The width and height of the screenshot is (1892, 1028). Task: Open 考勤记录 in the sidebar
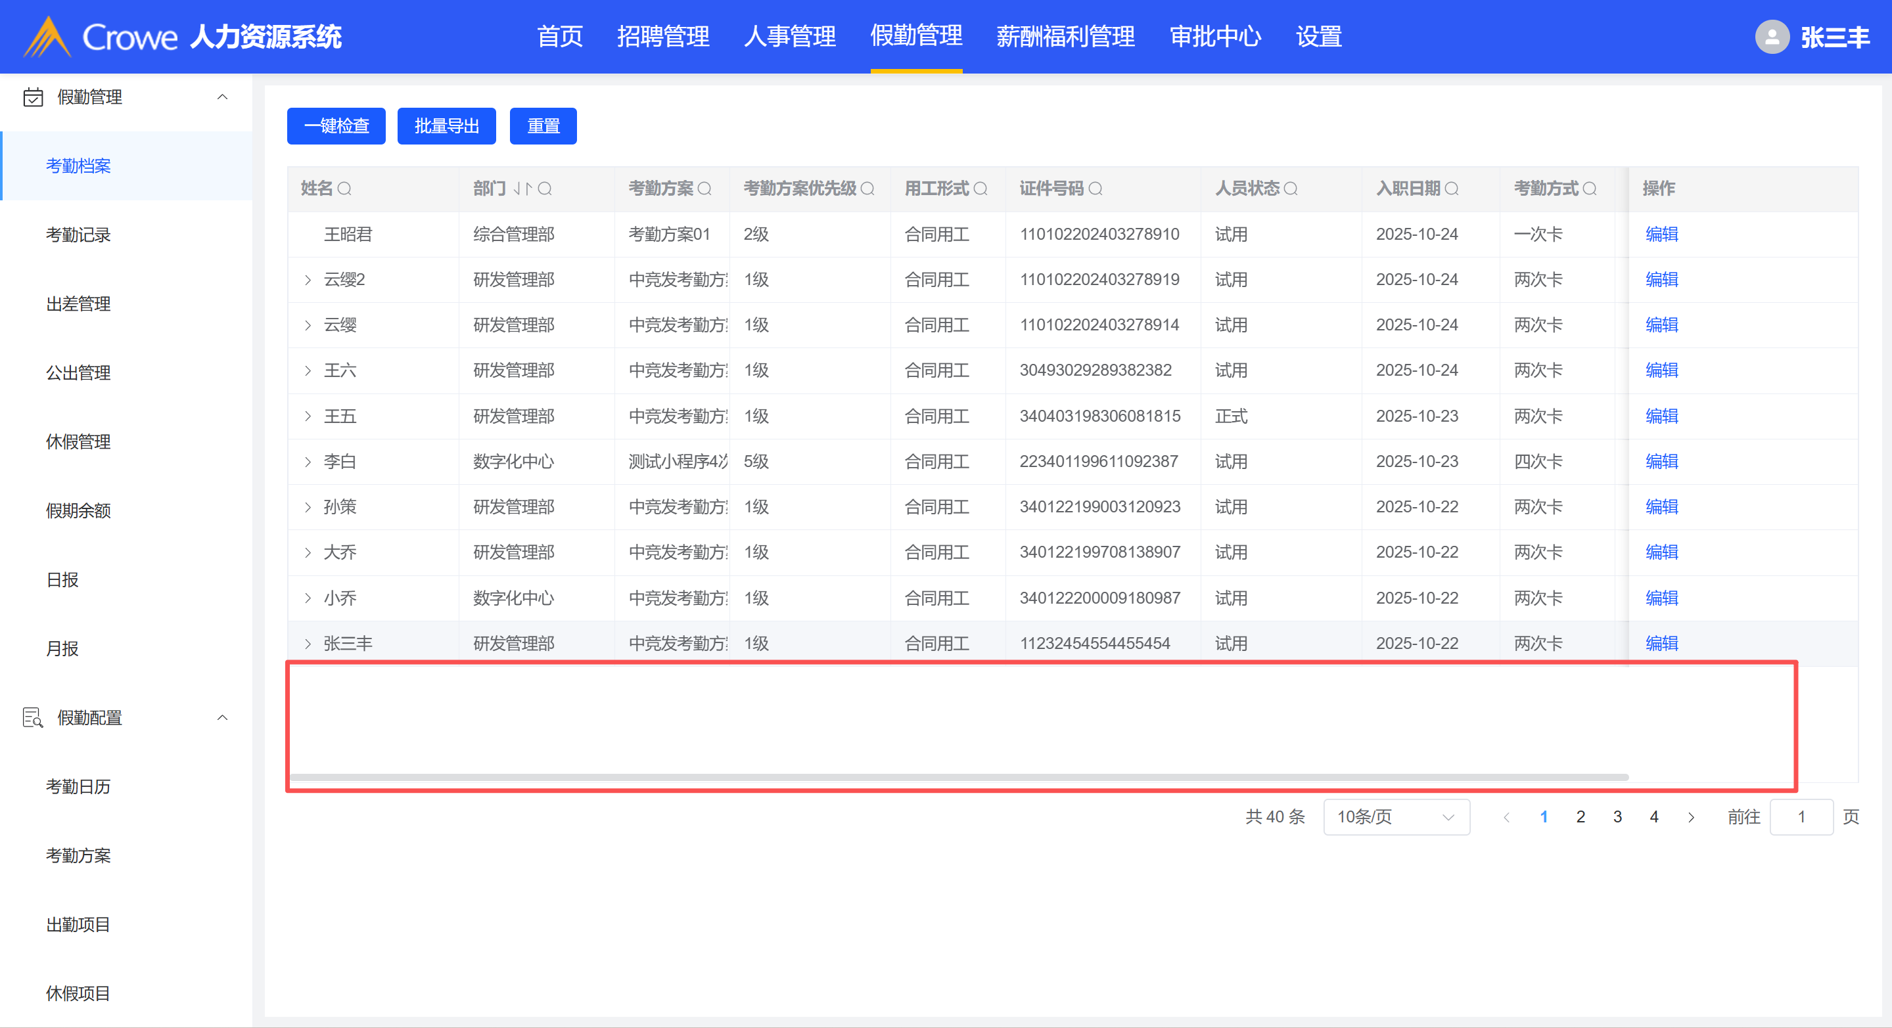pyautogui.click(x=78, y=235)
